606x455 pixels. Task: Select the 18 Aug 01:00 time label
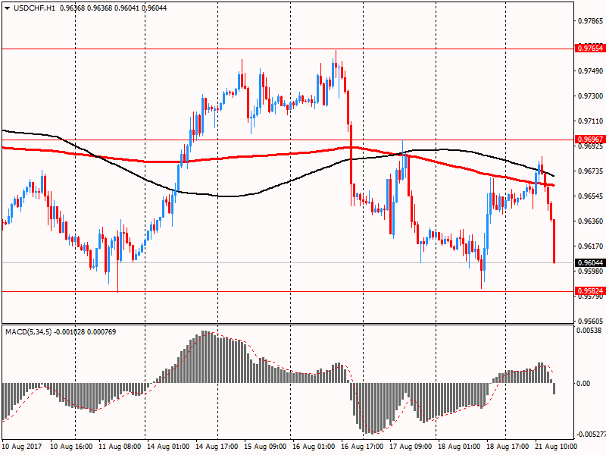pos(459,447)
